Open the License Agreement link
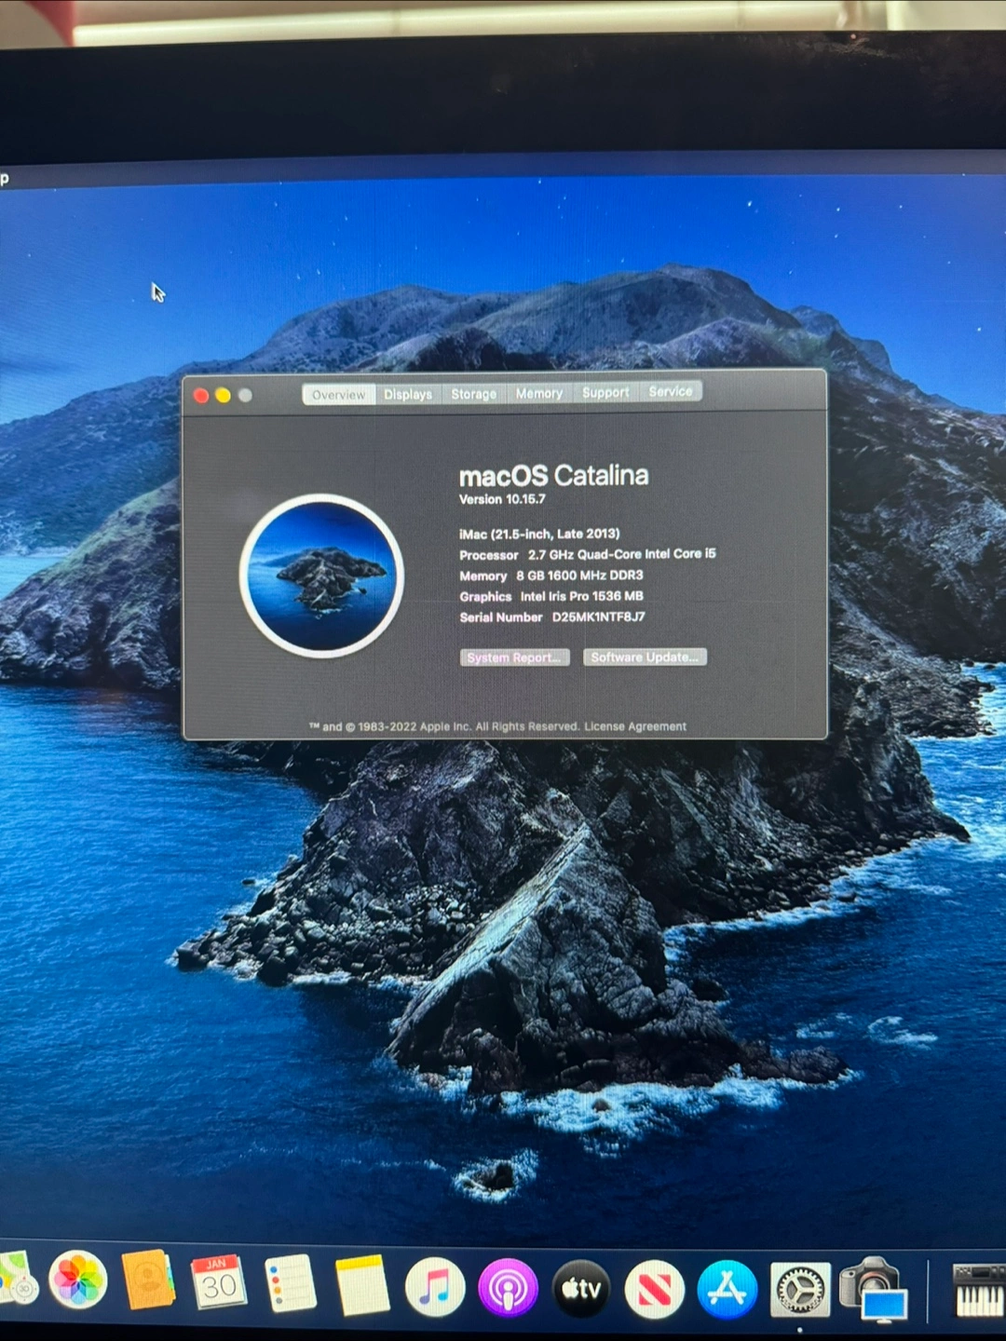 [635, 726]
